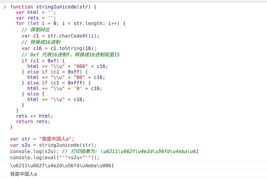Click the comment starting '// 0xf 代表16进制f'
The image size is (267, 178).
(70, 55)
